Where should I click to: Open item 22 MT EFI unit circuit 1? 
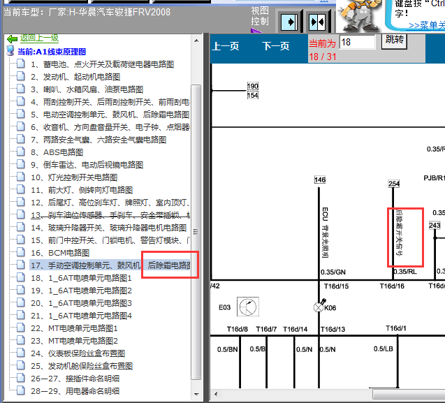coord(74,328)
